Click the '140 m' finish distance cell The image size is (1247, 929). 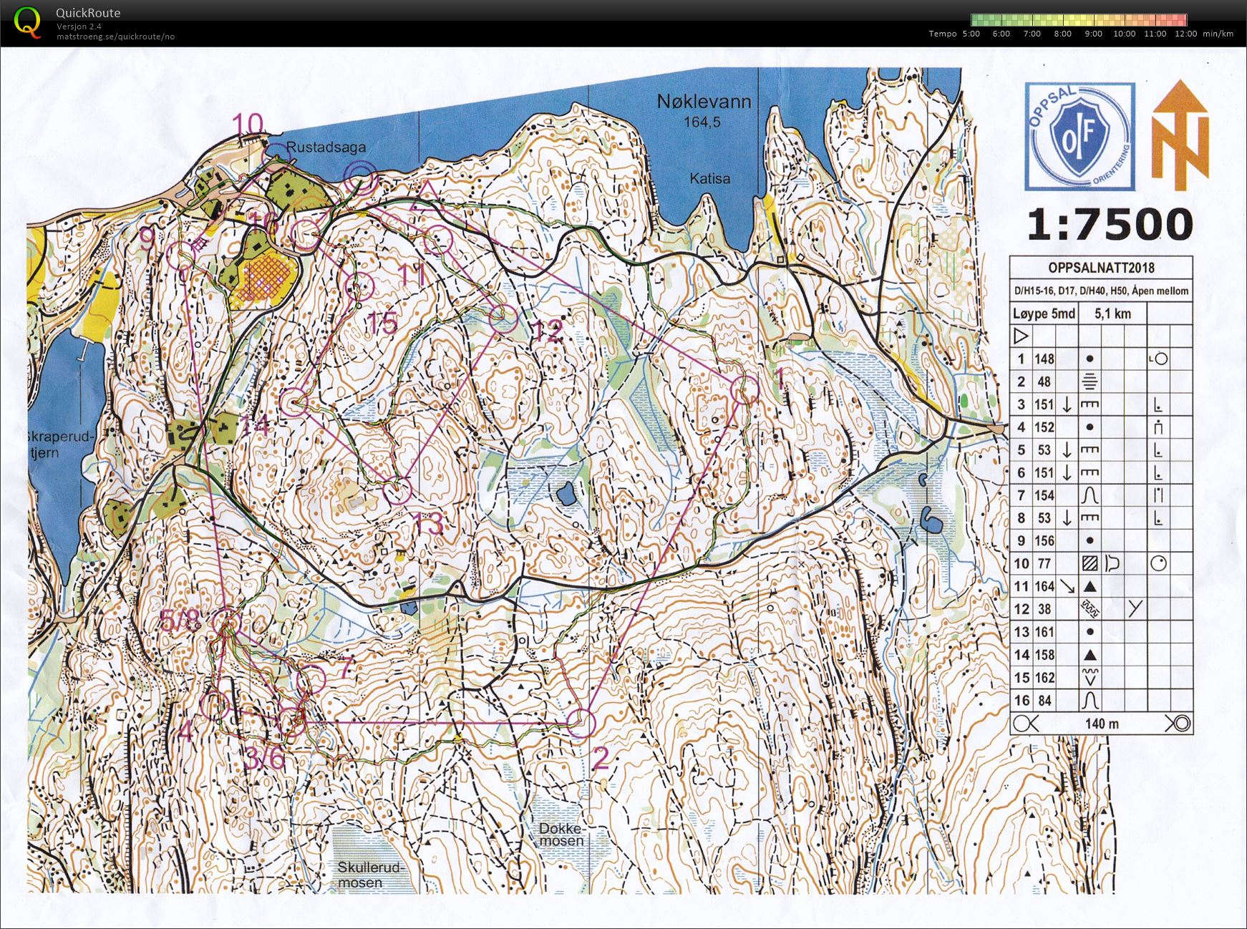pos(1102,724)
